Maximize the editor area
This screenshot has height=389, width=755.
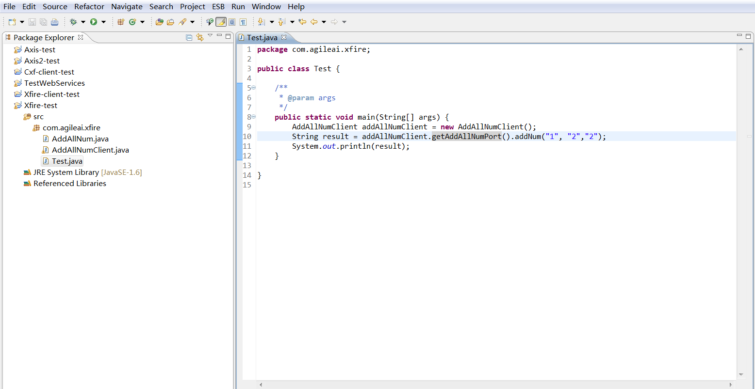pyautogui.click(x=749, y=36)
